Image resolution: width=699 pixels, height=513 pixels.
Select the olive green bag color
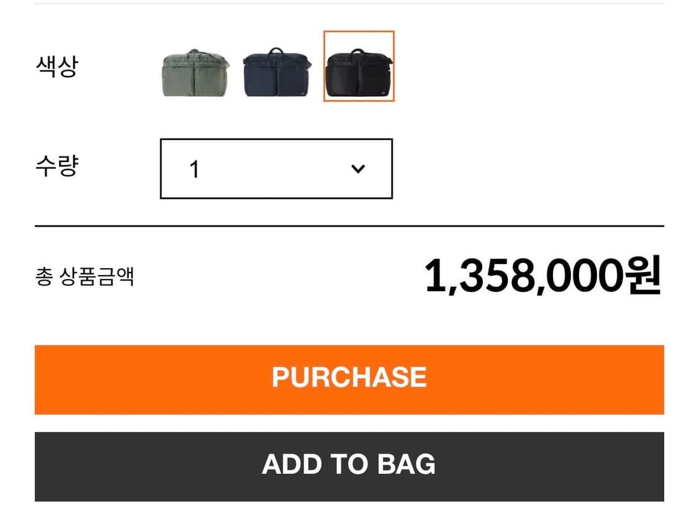pyautogui.click(x=195, y=72)
